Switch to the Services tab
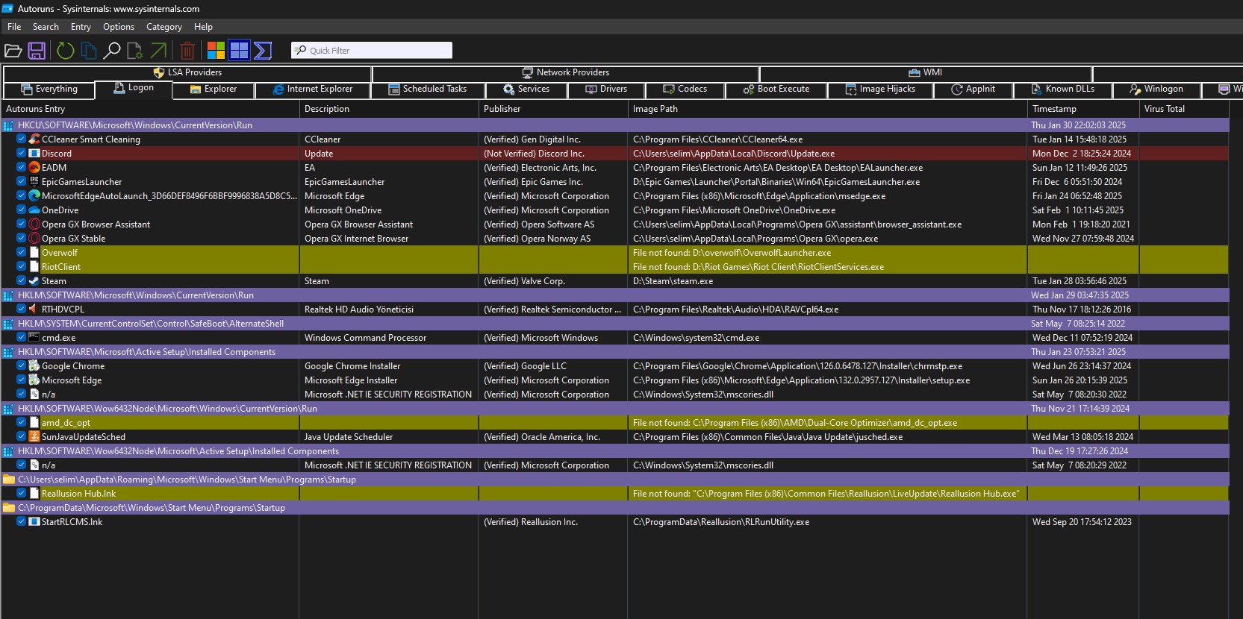Viewport: 1243px width, 619px height. point(526,89)
